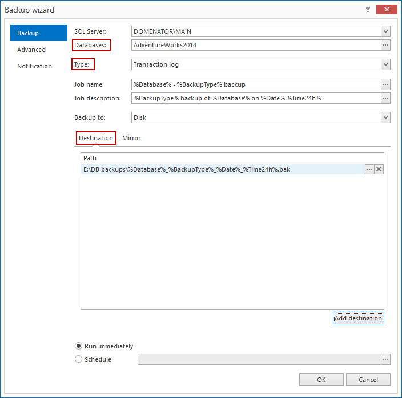Click Add destination button
The width and height of the screenshot is (402, 398).
click(x=359, y=318)
